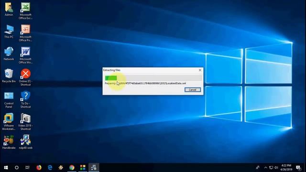This screenshot has width=306, height=172.
Task: Open the volume tray icon
Action: 276,168
